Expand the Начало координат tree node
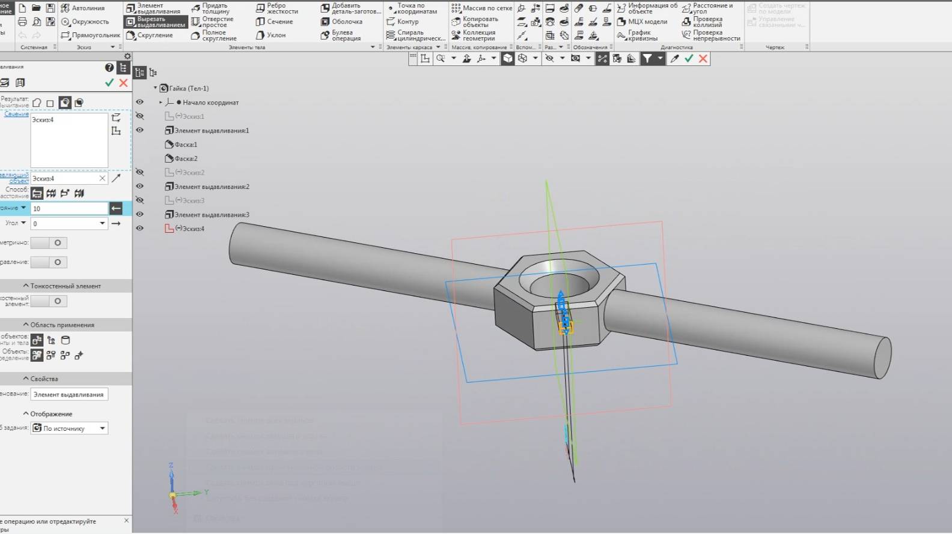 (160, 103)
